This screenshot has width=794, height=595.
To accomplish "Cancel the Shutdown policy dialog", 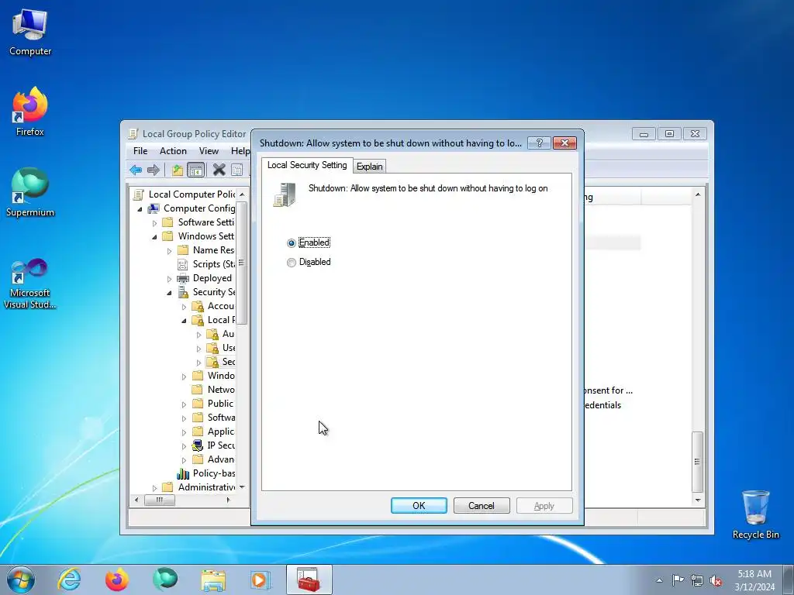I will (481, 505).
